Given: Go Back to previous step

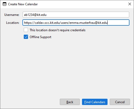Looking at the screenshot, I should (70, 102).
